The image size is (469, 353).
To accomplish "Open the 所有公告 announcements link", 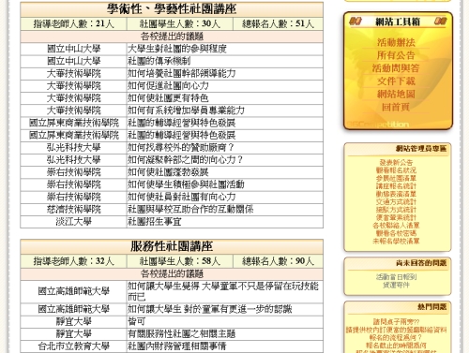I will [x=396, y=55].
